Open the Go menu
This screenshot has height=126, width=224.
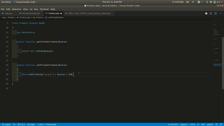31,9
